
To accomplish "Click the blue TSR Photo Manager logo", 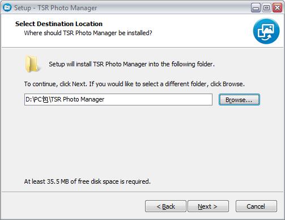I will [266, 31].
